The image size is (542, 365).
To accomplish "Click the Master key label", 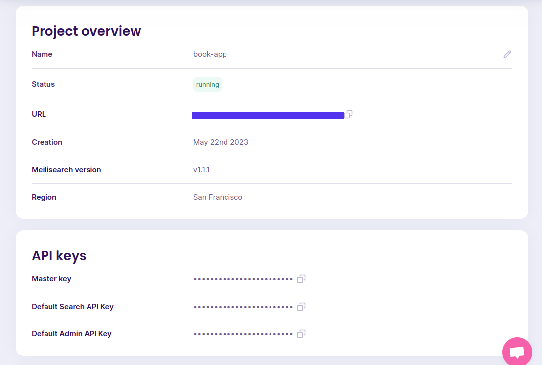I will click(51, 279).
